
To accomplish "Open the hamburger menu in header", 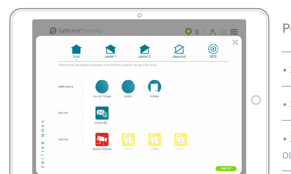I will click(234, 32).
